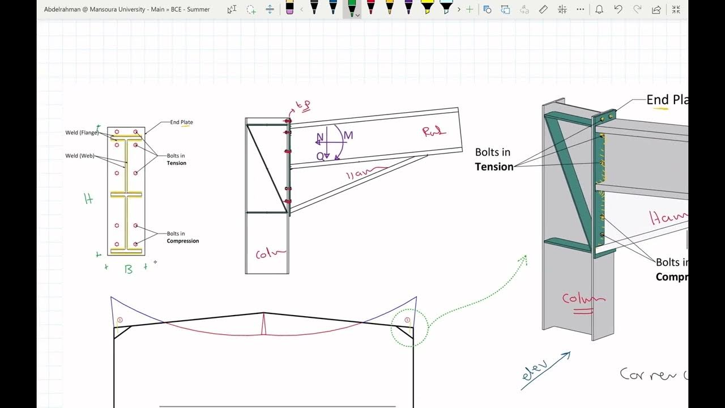Image resolution: width=725 pixels, height=408 pixels.
Task: Toggle Ink to Text
Action: 524,9
